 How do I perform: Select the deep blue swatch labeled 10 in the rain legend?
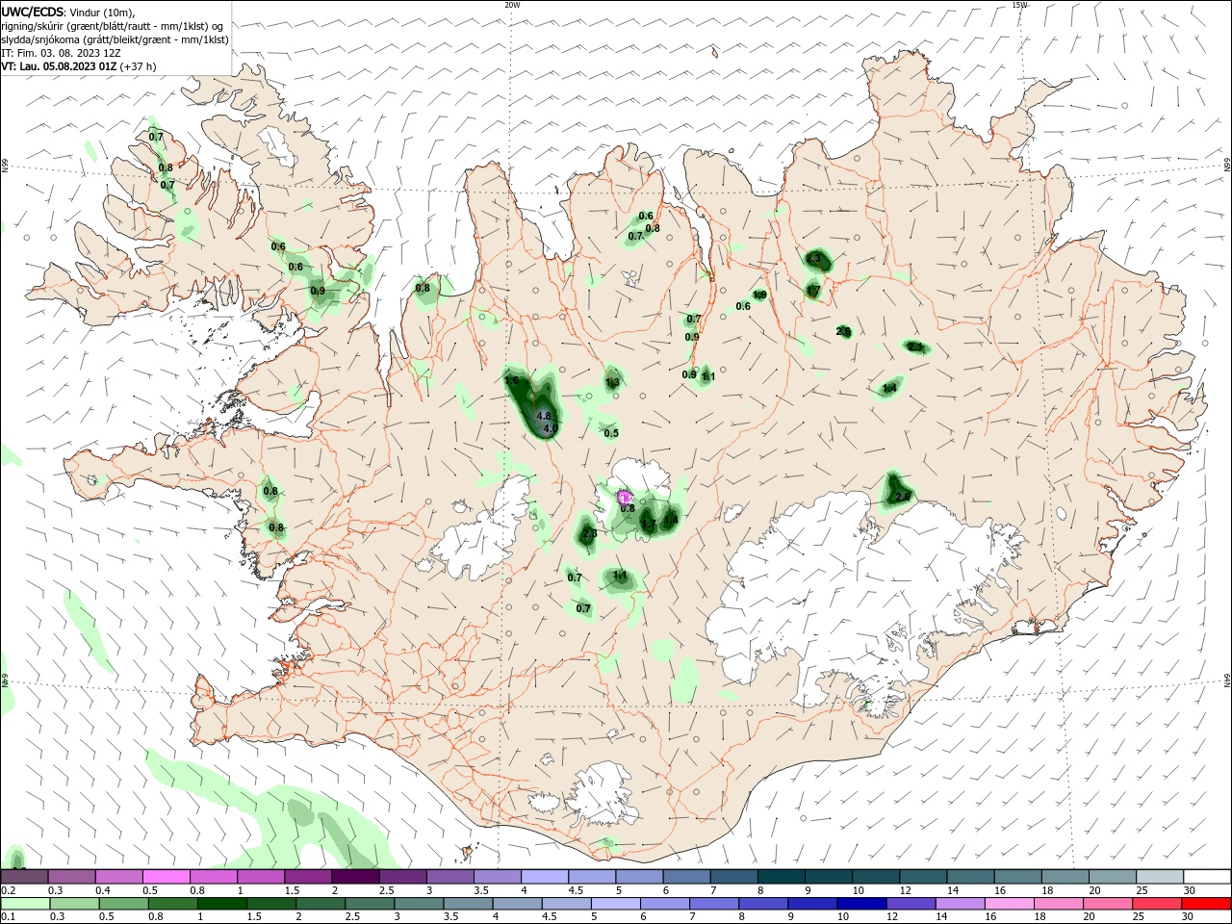coord(860,904)
